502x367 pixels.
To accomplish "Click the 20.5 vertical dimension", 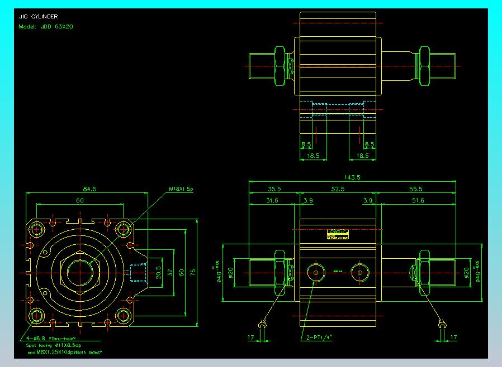I will (x=158, y=272).
